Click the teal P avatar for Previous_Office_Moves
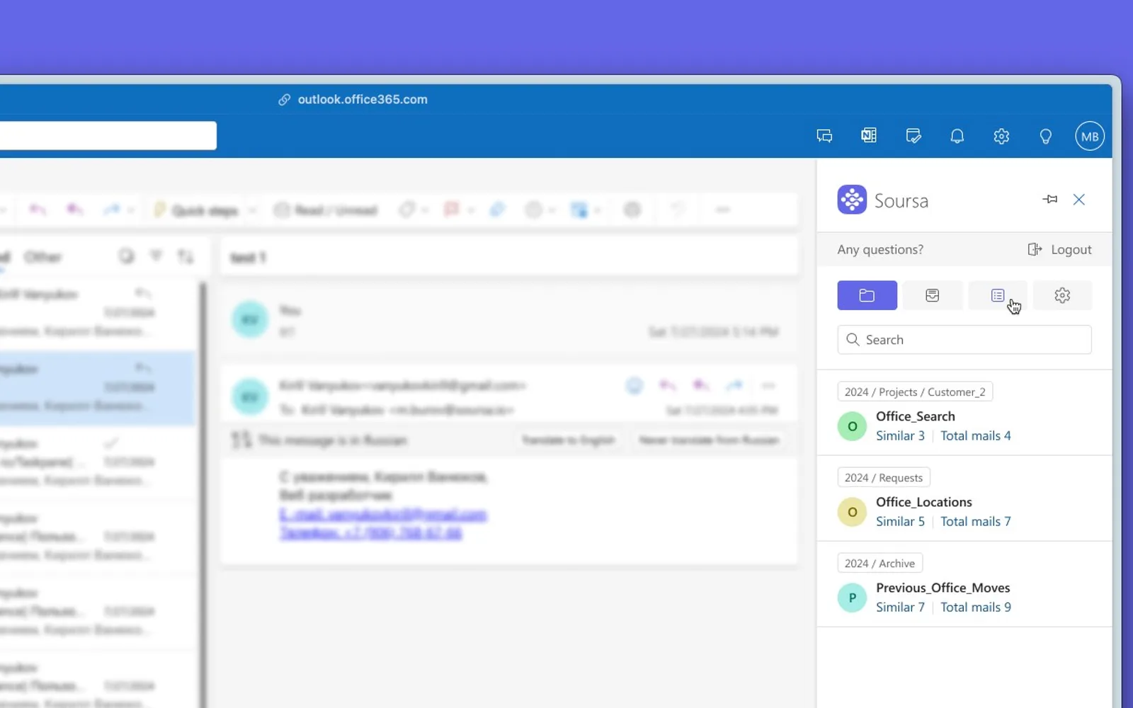 (852, 598)
